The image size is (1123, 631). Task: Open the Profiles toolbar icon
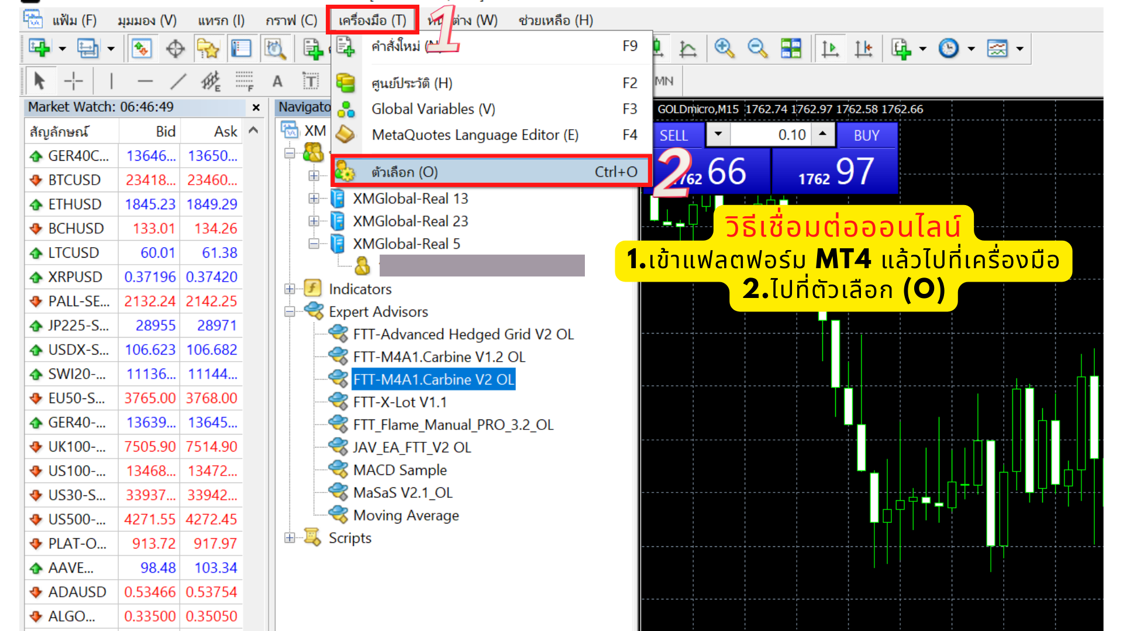pos(88,48)
